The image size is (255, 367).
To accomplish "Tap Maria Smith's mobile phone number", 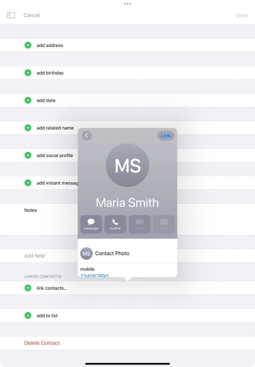I will [x=94, y=276].
